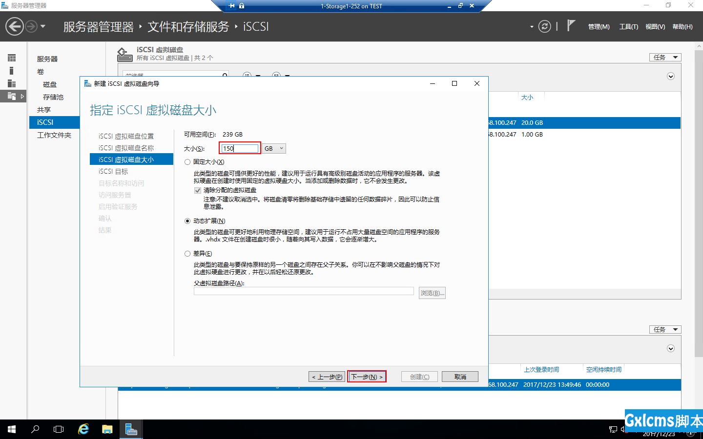Select the 1.00 GB virtual disk row
The height and width of the screenshot is (439, 703).
pos(584,135)
